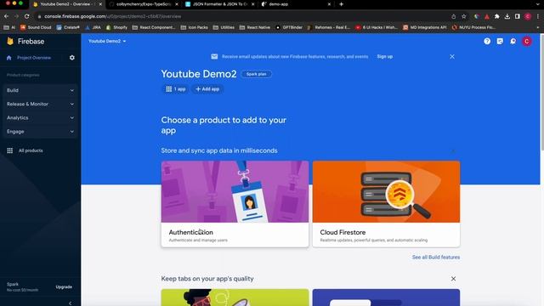Open the React Native bookmarks folder
Viewport: 544px width, 306px height.
tap(255, 27)
